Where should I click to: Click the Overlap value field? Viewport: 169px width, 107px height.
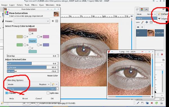[x=33, y=56]
